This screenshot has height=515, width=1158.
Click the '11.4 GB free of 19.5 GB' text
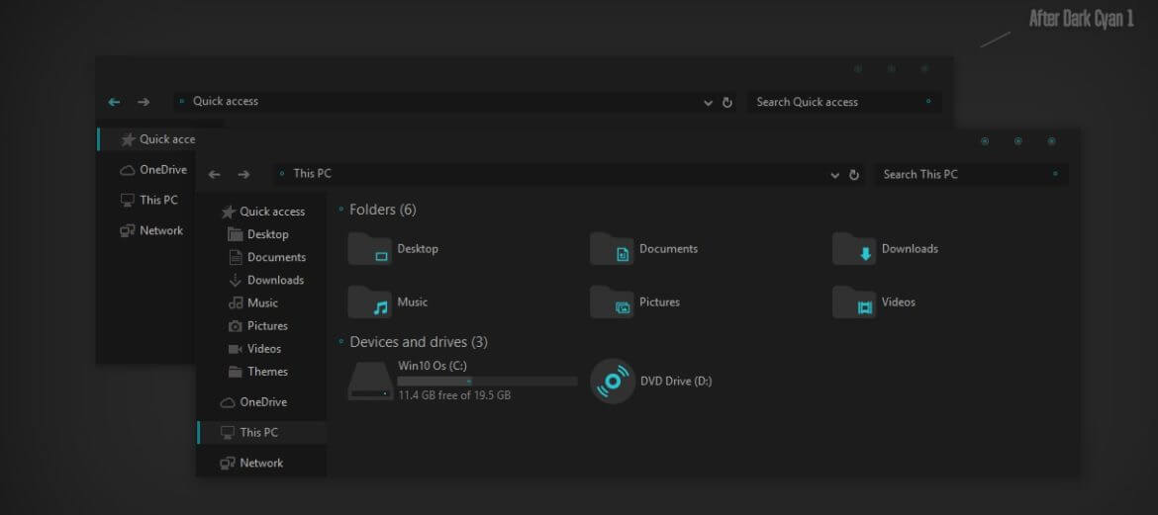pyautogui.click(x=454, y=395)
